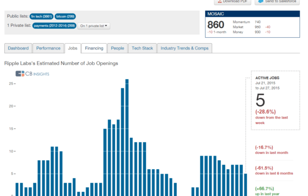Click the (-61.5%) down in last 6 months
Image resolution: width=308 pixels, height=196 pixels.
[x=274, y=171]
